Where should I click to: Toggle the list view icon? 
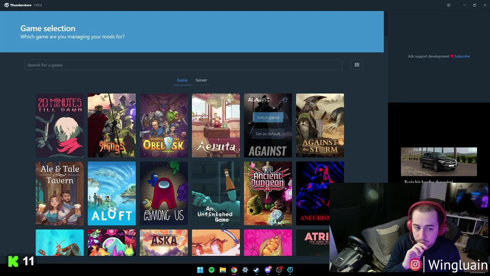point(357,65)
